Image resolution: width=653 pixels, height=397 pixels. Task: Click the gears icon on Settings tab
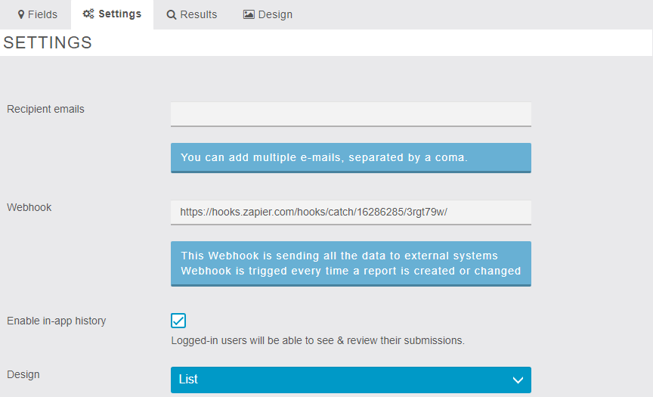(88, 14)
